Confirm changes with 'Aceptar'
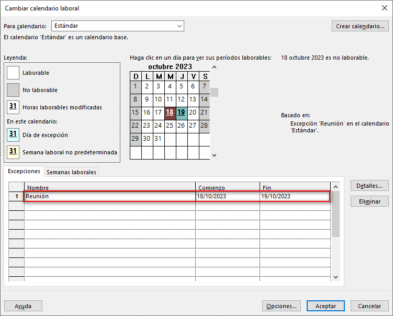Image resolution: width=393 pixels, height=316 pixels. coord(325,306)
